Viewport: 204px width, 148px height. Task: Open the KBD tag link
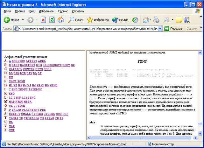pos(12,94)
